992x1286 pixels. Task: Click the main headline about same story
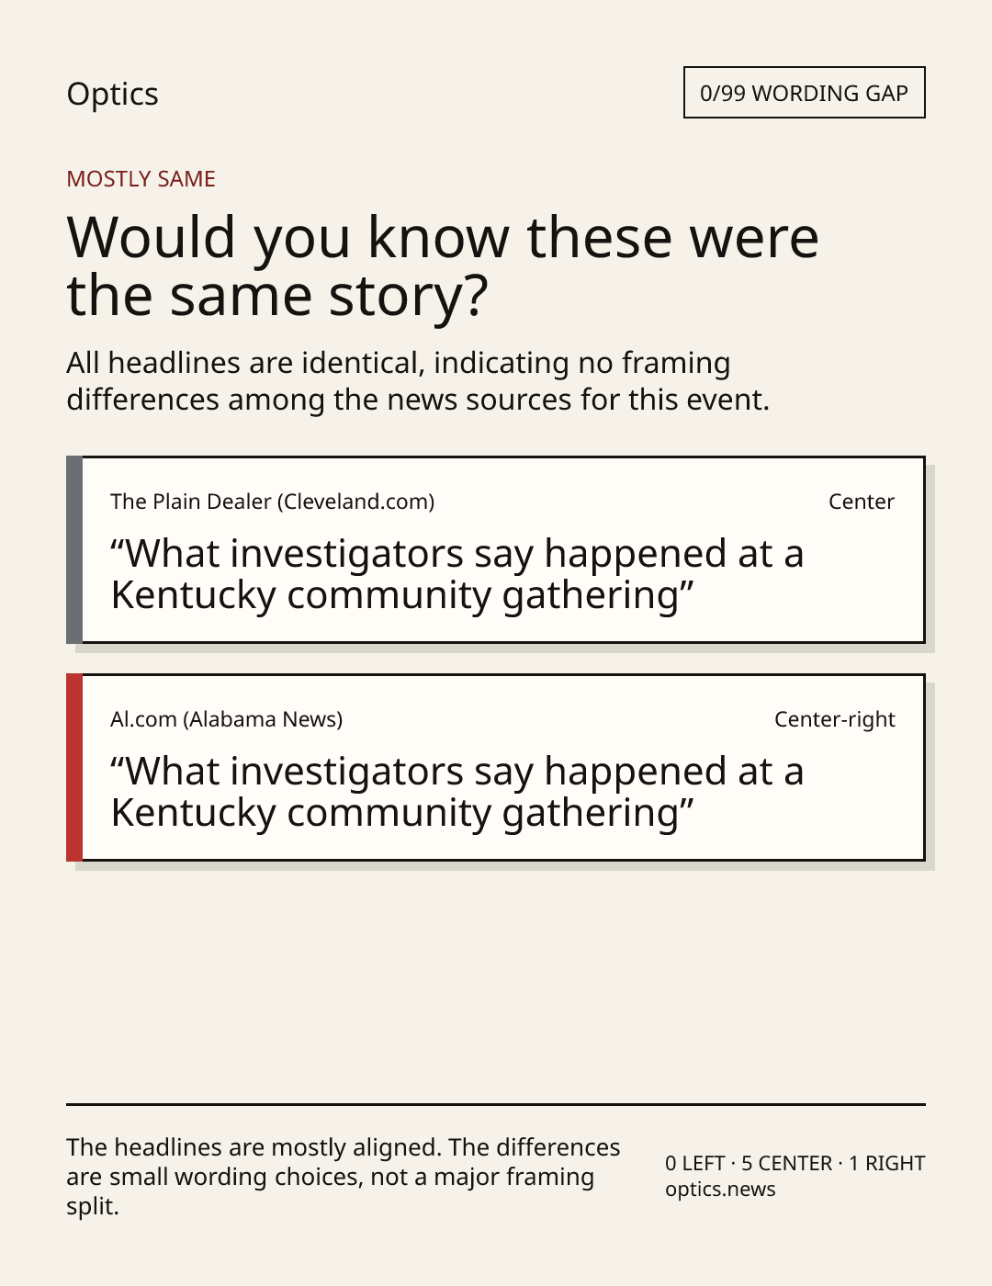[443, 265]
